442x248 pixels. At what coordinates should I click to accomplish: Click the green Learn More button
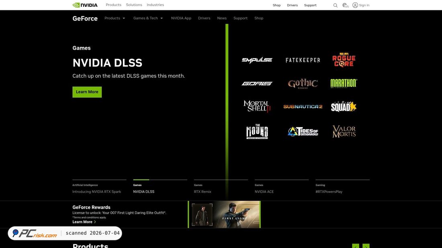(x=87, y=92)
